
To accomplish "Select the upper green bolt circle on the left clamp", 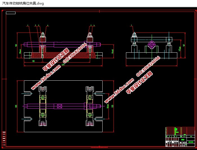I will pos(43,98).
